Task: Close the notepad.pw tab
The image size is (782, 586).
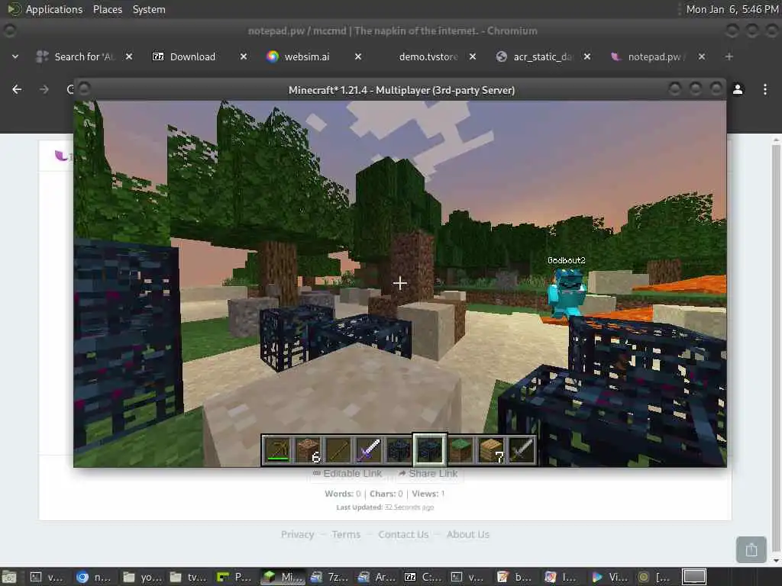Action: (702, 56)
